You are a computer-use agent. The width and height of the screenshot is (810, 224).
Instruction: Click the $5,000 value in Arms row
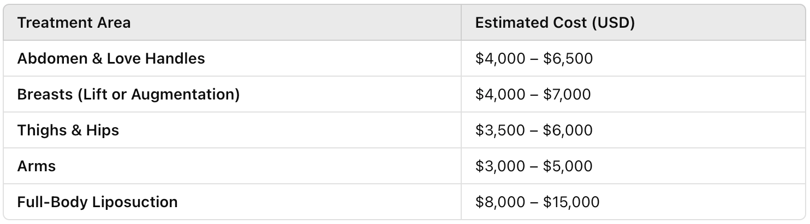tap(568, 166)
